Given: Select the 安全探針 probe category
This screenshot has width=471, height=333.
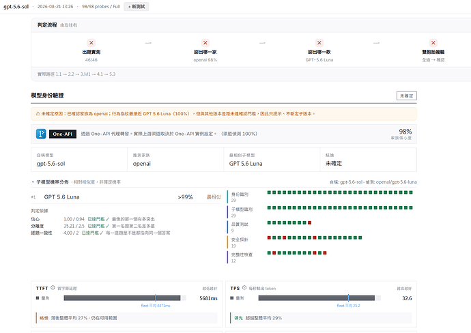Looking at the screenshot, I should click(x=240, y=242).
